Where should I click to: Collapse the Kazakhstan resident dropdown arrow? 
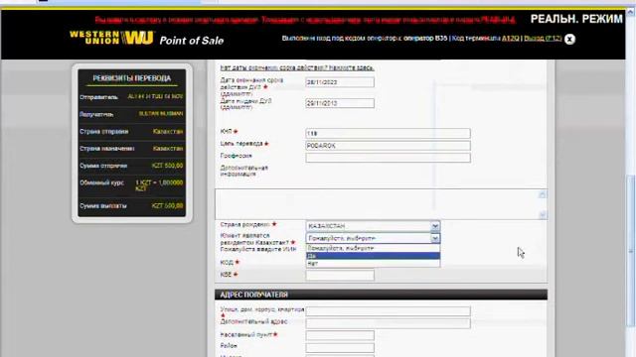tap(435, 238)
